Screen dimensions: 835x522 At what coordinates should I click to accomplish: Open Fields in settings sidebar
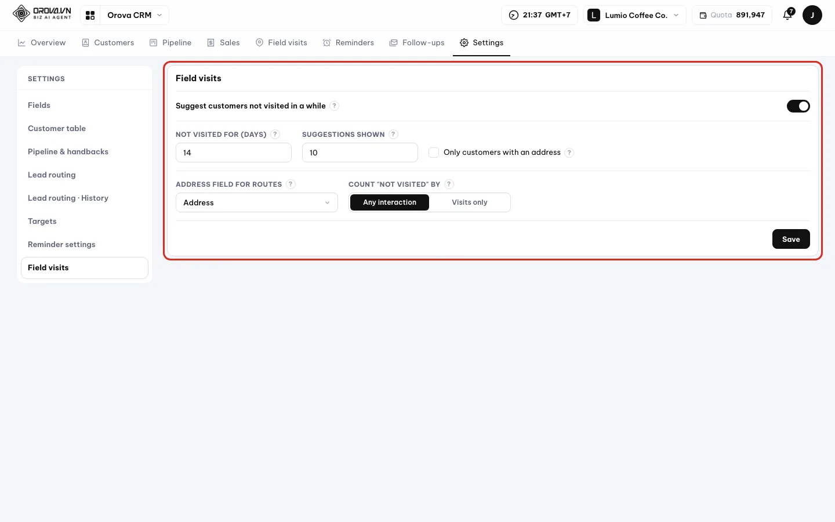click(85, 105)
